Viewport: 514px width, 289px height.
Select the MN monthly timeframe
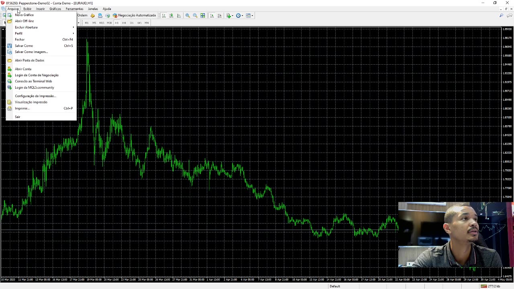point(147,23)
